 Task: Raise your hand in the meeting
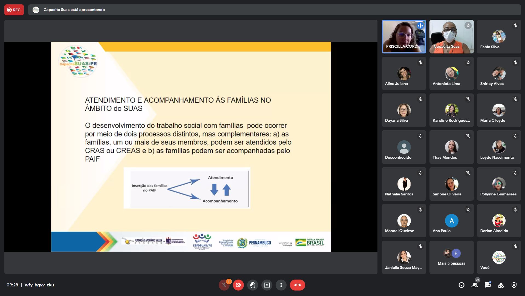point(253,285)
